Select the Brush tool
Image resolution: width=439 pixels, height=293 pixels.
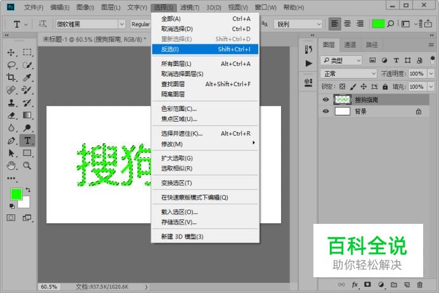27,90
